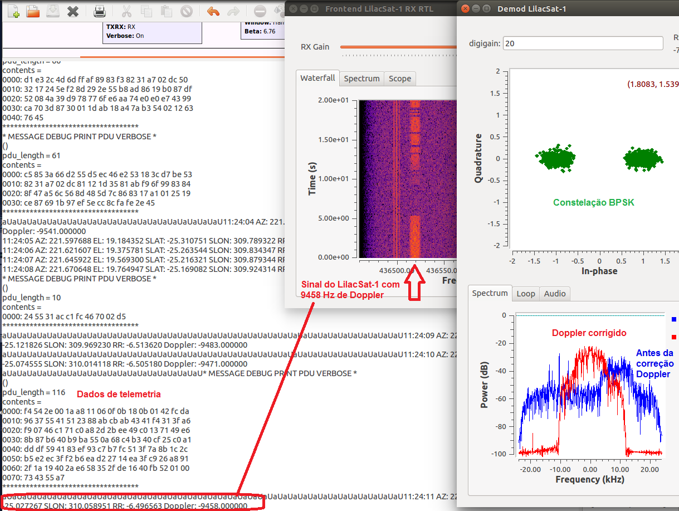Click the Delete block icon
This screenshot has height=511, width=679.
click(x=186, y=11)
